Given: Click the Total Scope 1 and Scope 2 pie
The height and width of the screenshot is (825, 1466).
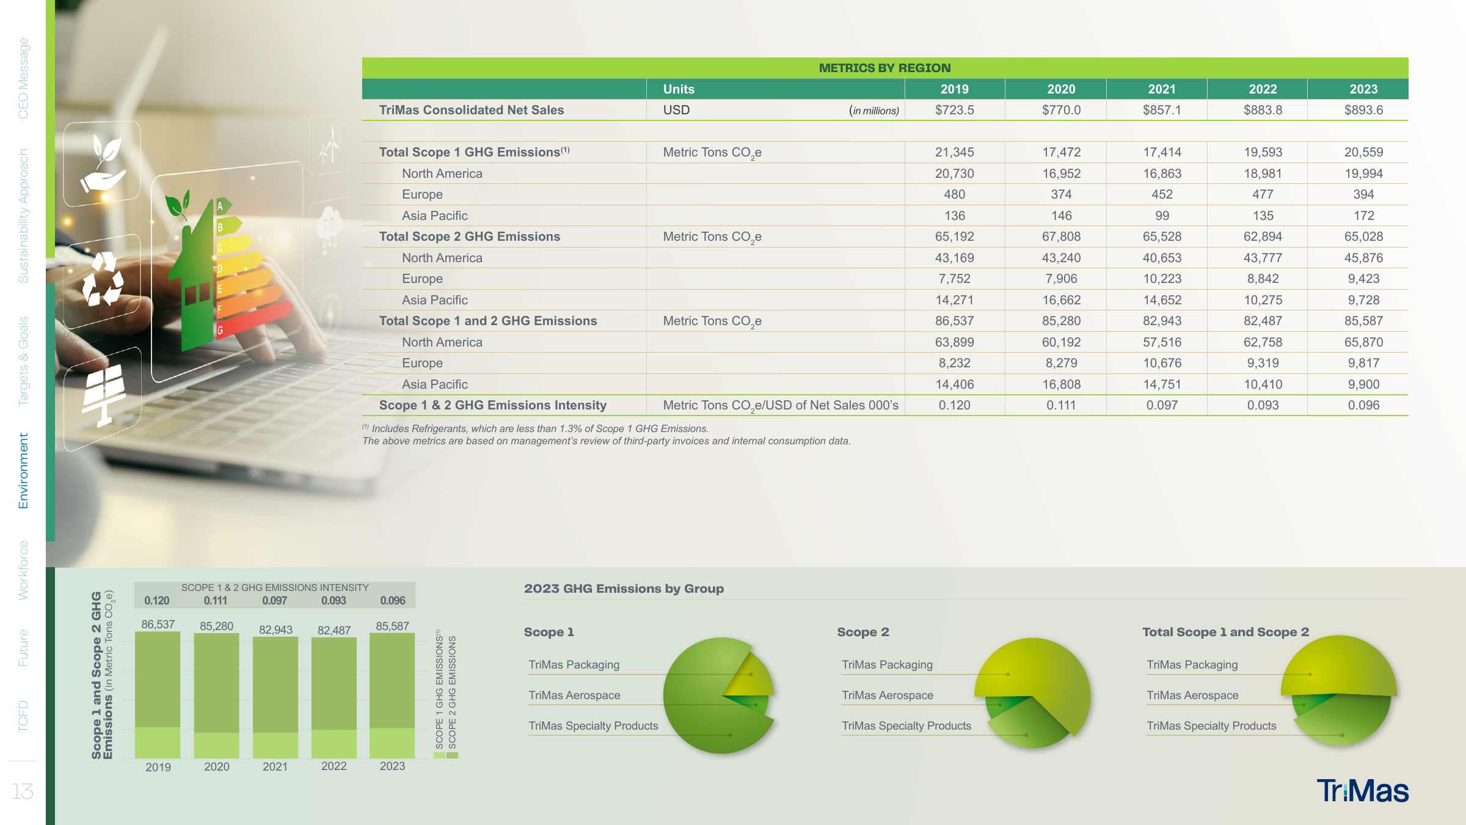Looking at the screenshot, I should 1339,691.
